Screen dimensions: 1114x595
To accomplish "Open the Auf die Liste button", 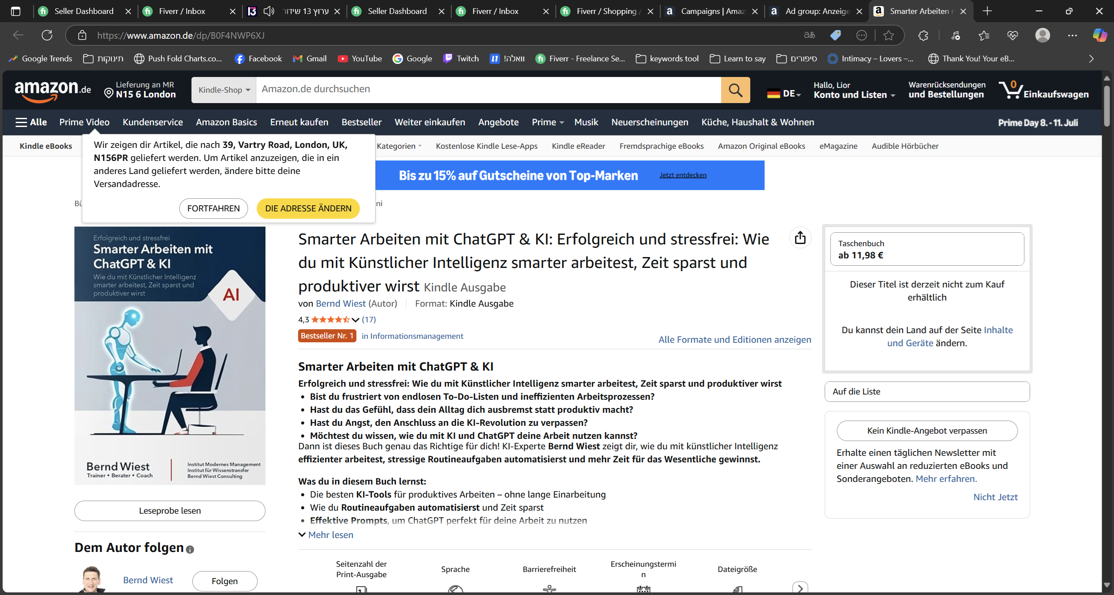I will pos(927,391).
